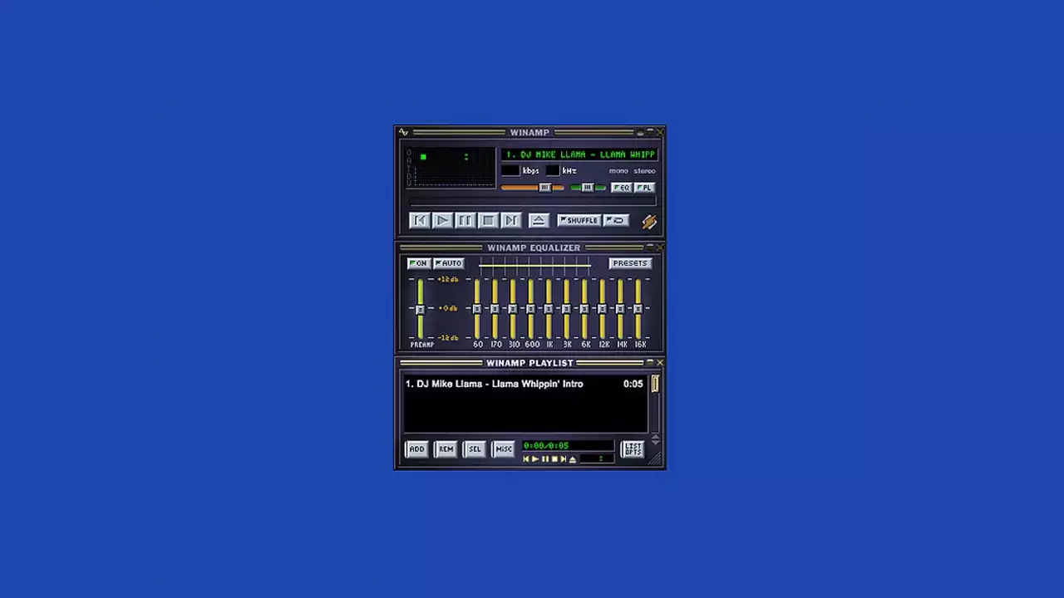1064x598 pixels.
Task: Click the orange volume slider
Action: pyautogui.click(x=532, y=188)
